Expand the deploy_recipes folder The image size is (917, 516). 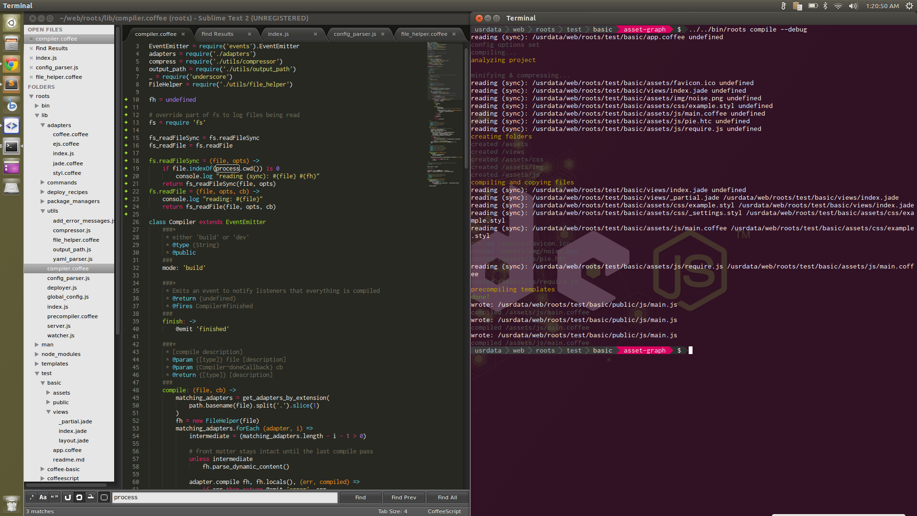pos(43,192)
